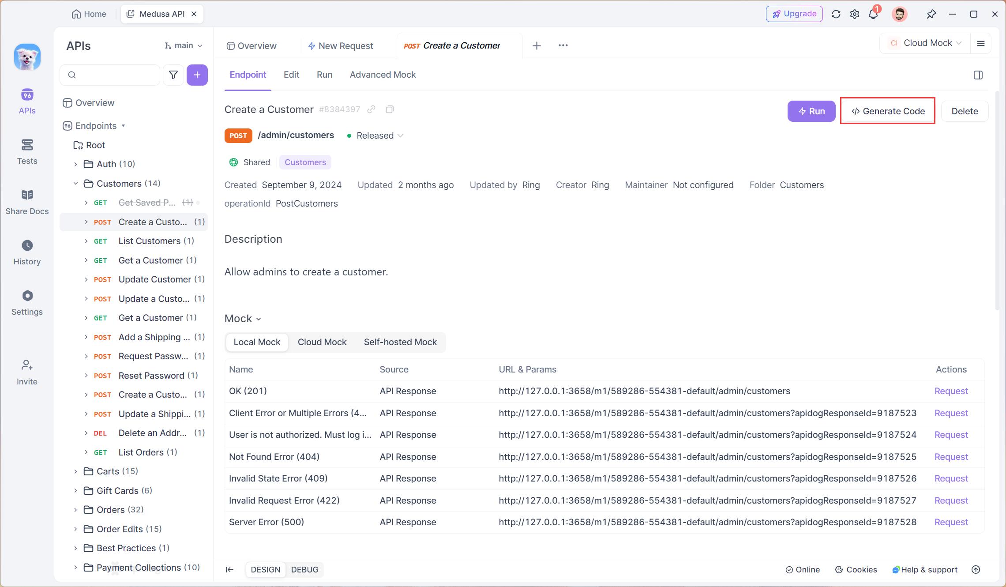
Task: Collapse the sidebar with arrow icon
Action: click(229, 569)
